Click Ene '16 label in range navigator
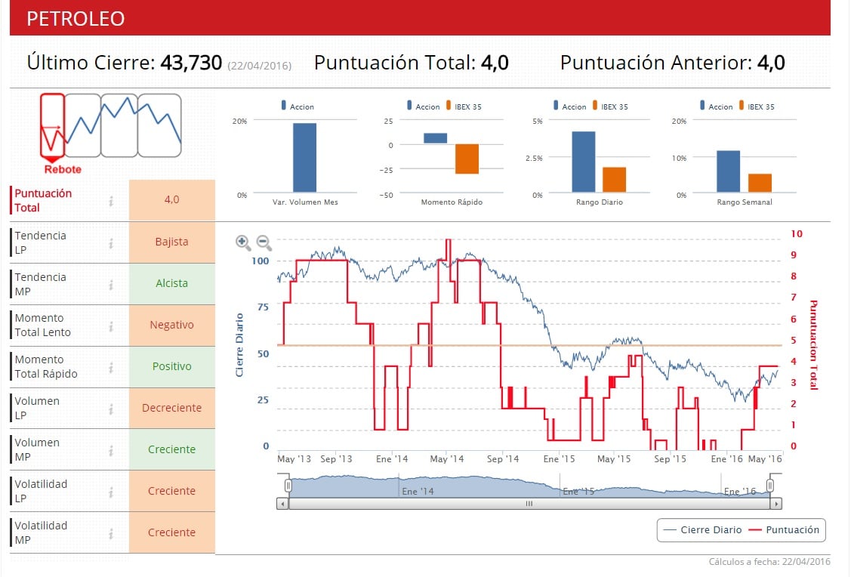 pyautogui.click(x=740, y=491)
